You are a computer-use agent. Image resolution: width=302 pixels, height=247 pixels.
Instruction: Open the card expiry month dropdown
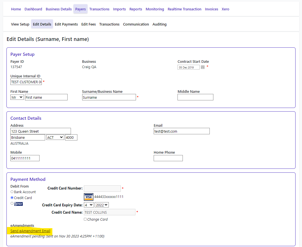coord(89,205)
